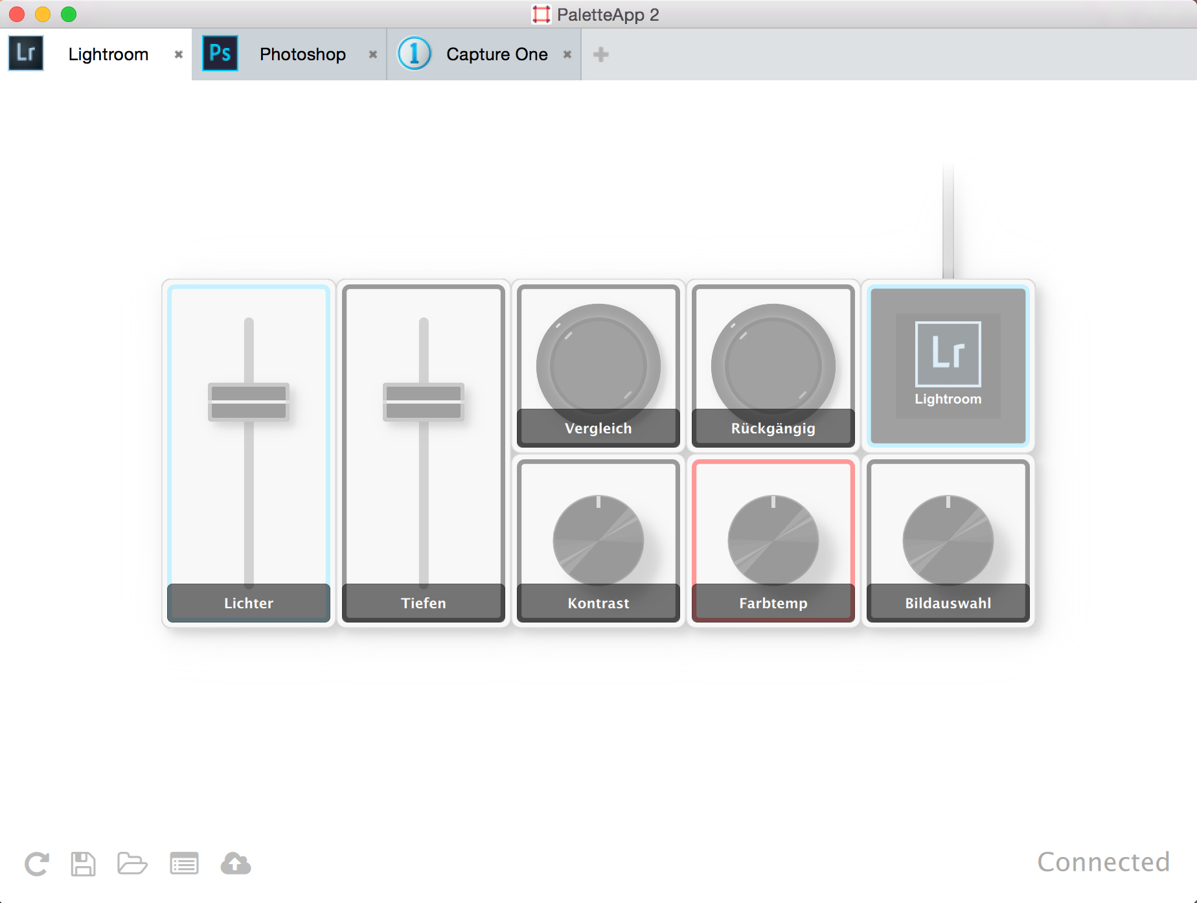The width and height of the screenshot is (1197, 903).
Task: Click the list view icon at bottom
Action: (185, 863)
